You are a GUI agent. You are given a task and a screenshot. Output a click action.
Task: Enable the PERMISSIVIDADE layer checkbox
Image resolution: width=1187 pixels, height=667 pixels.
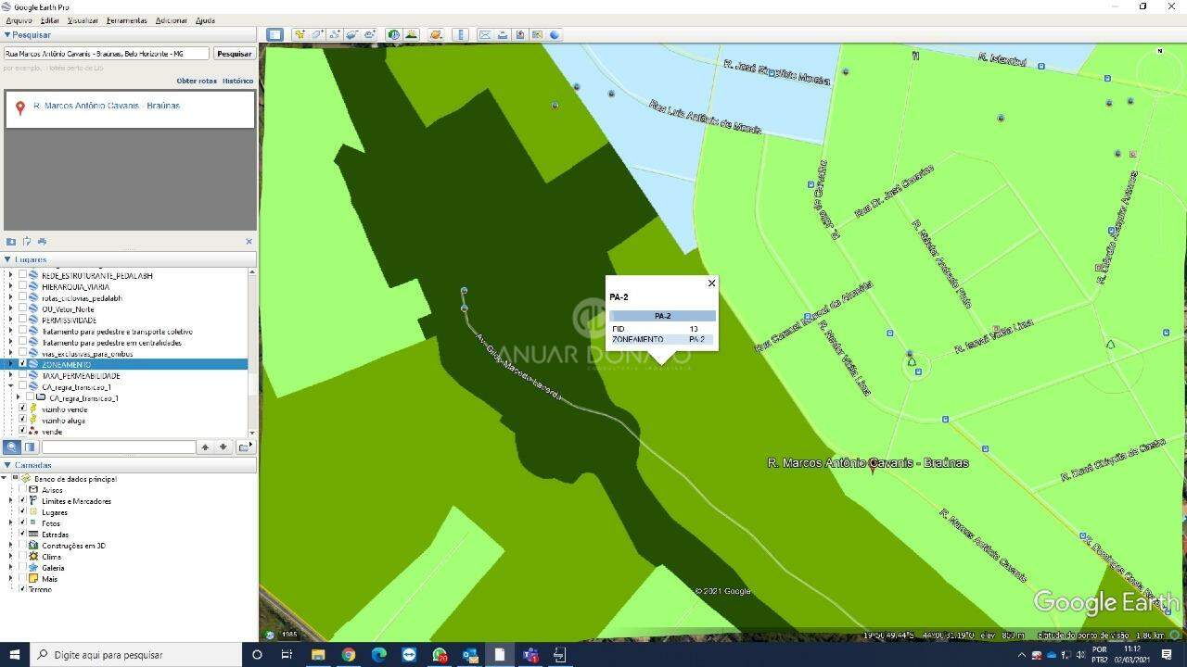(22, 321)
